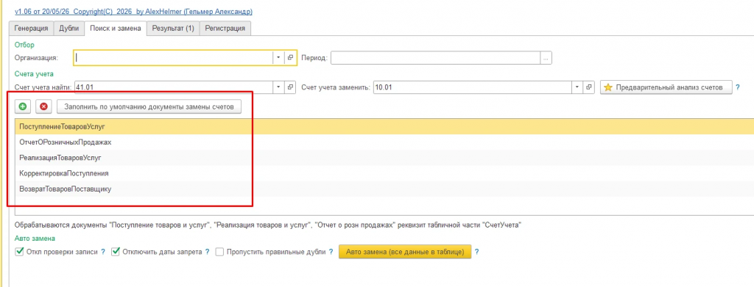Enable Пропустить правильные дубли checkbox
Image resolution: width=754 pixels, height=287 pixels.
click(x=219, y=252)
